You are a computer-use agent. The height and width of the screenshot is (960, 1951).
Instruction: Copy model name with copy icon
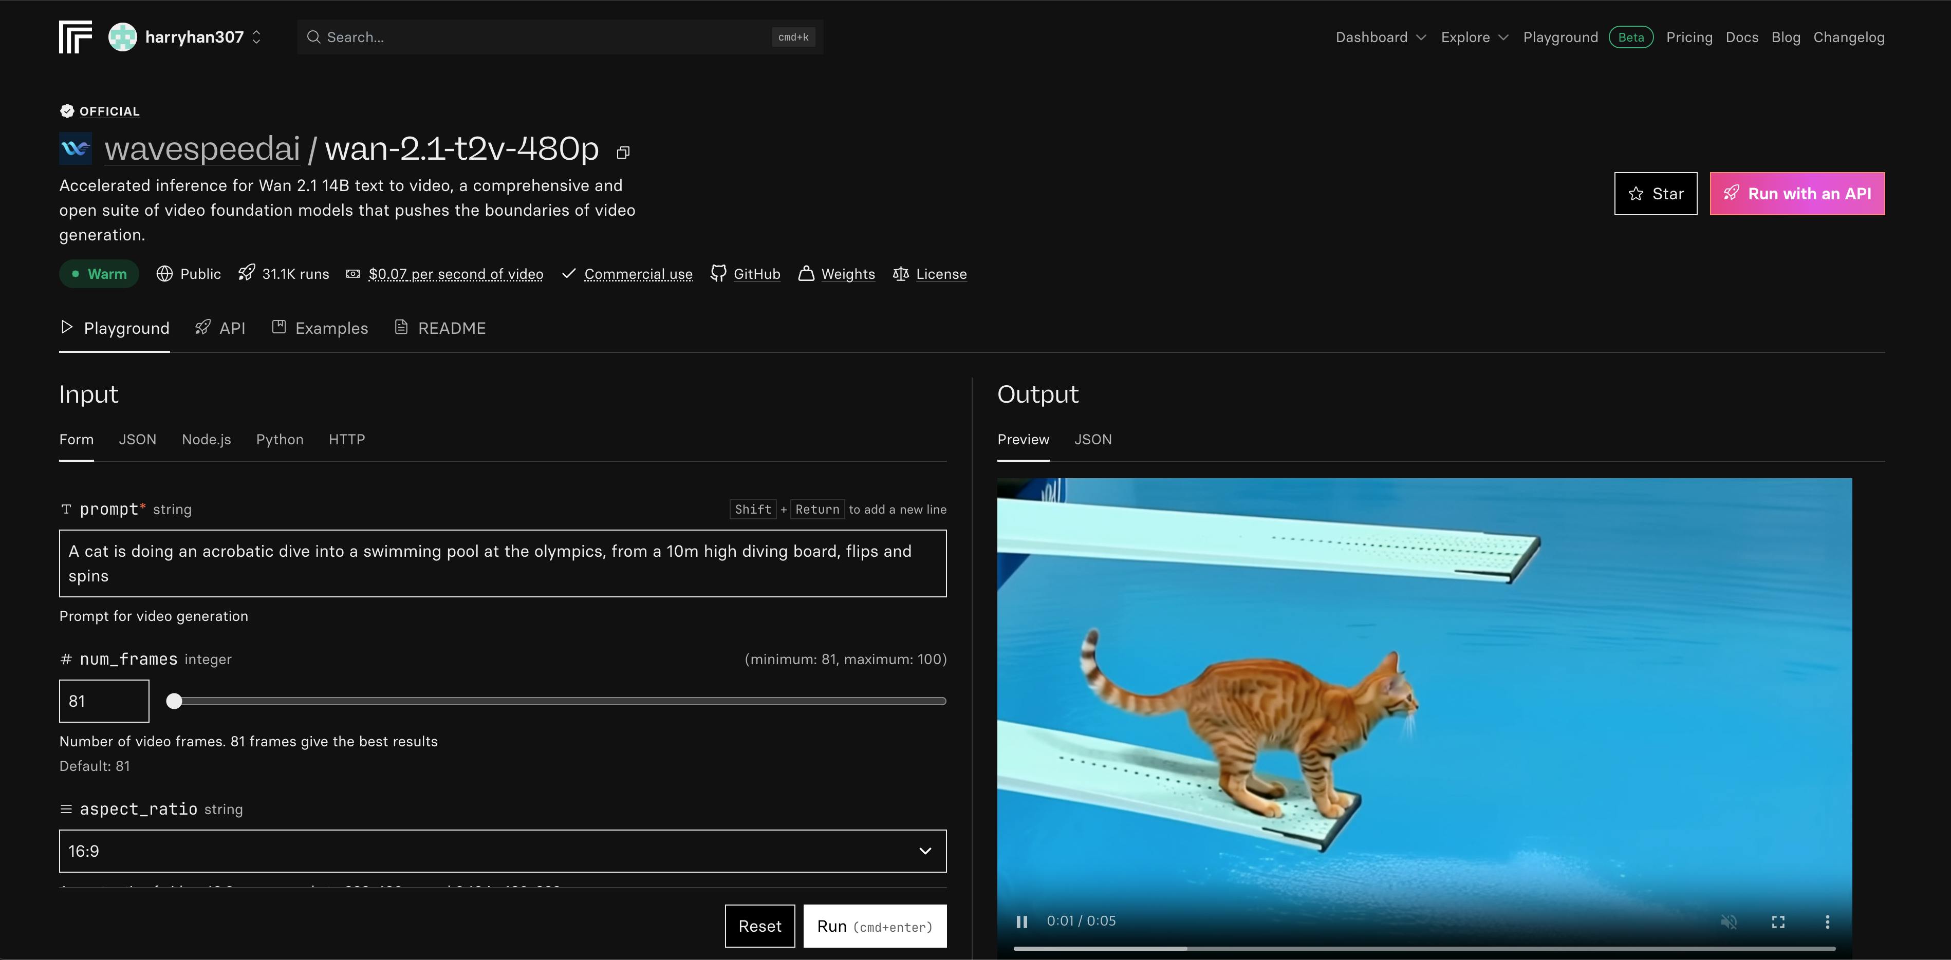click(623, 153)
